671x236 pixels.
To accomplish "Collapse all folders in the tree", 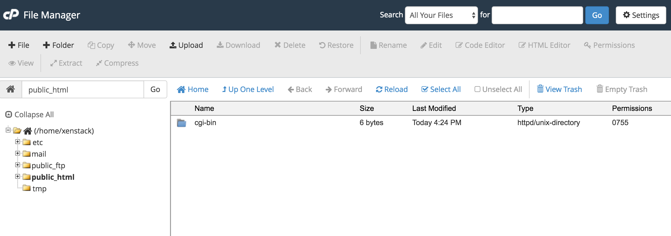I will click(29, 115).
